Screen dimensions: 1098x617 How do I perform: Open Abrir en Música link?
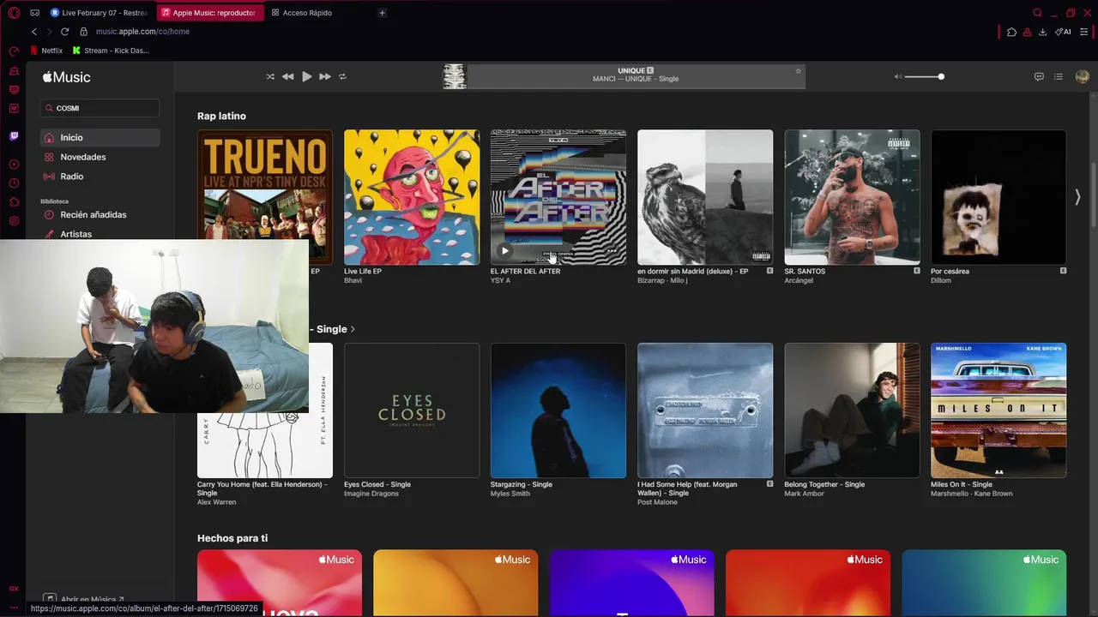[x=85, y=599]
